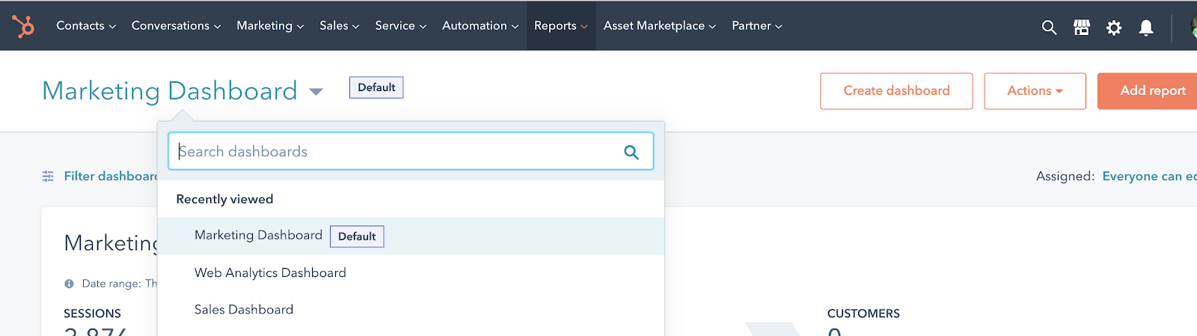
Task: Collapse the Marketing Dashboard title dropdown arrow
Action: (316, 92)
